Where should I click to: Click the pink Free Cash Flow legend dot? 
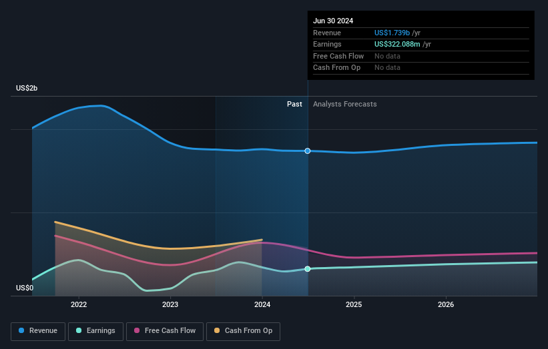137,330
